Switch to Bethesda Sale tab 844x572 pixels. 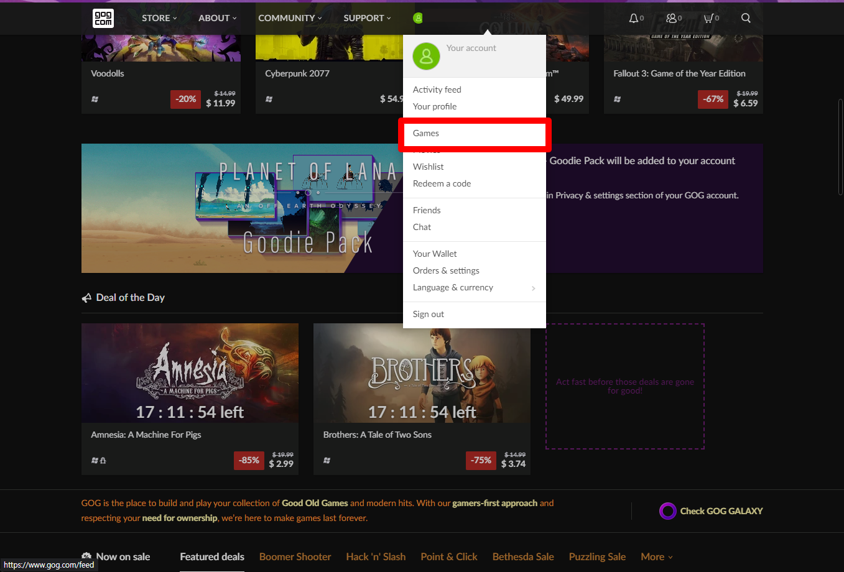point(523,556)
